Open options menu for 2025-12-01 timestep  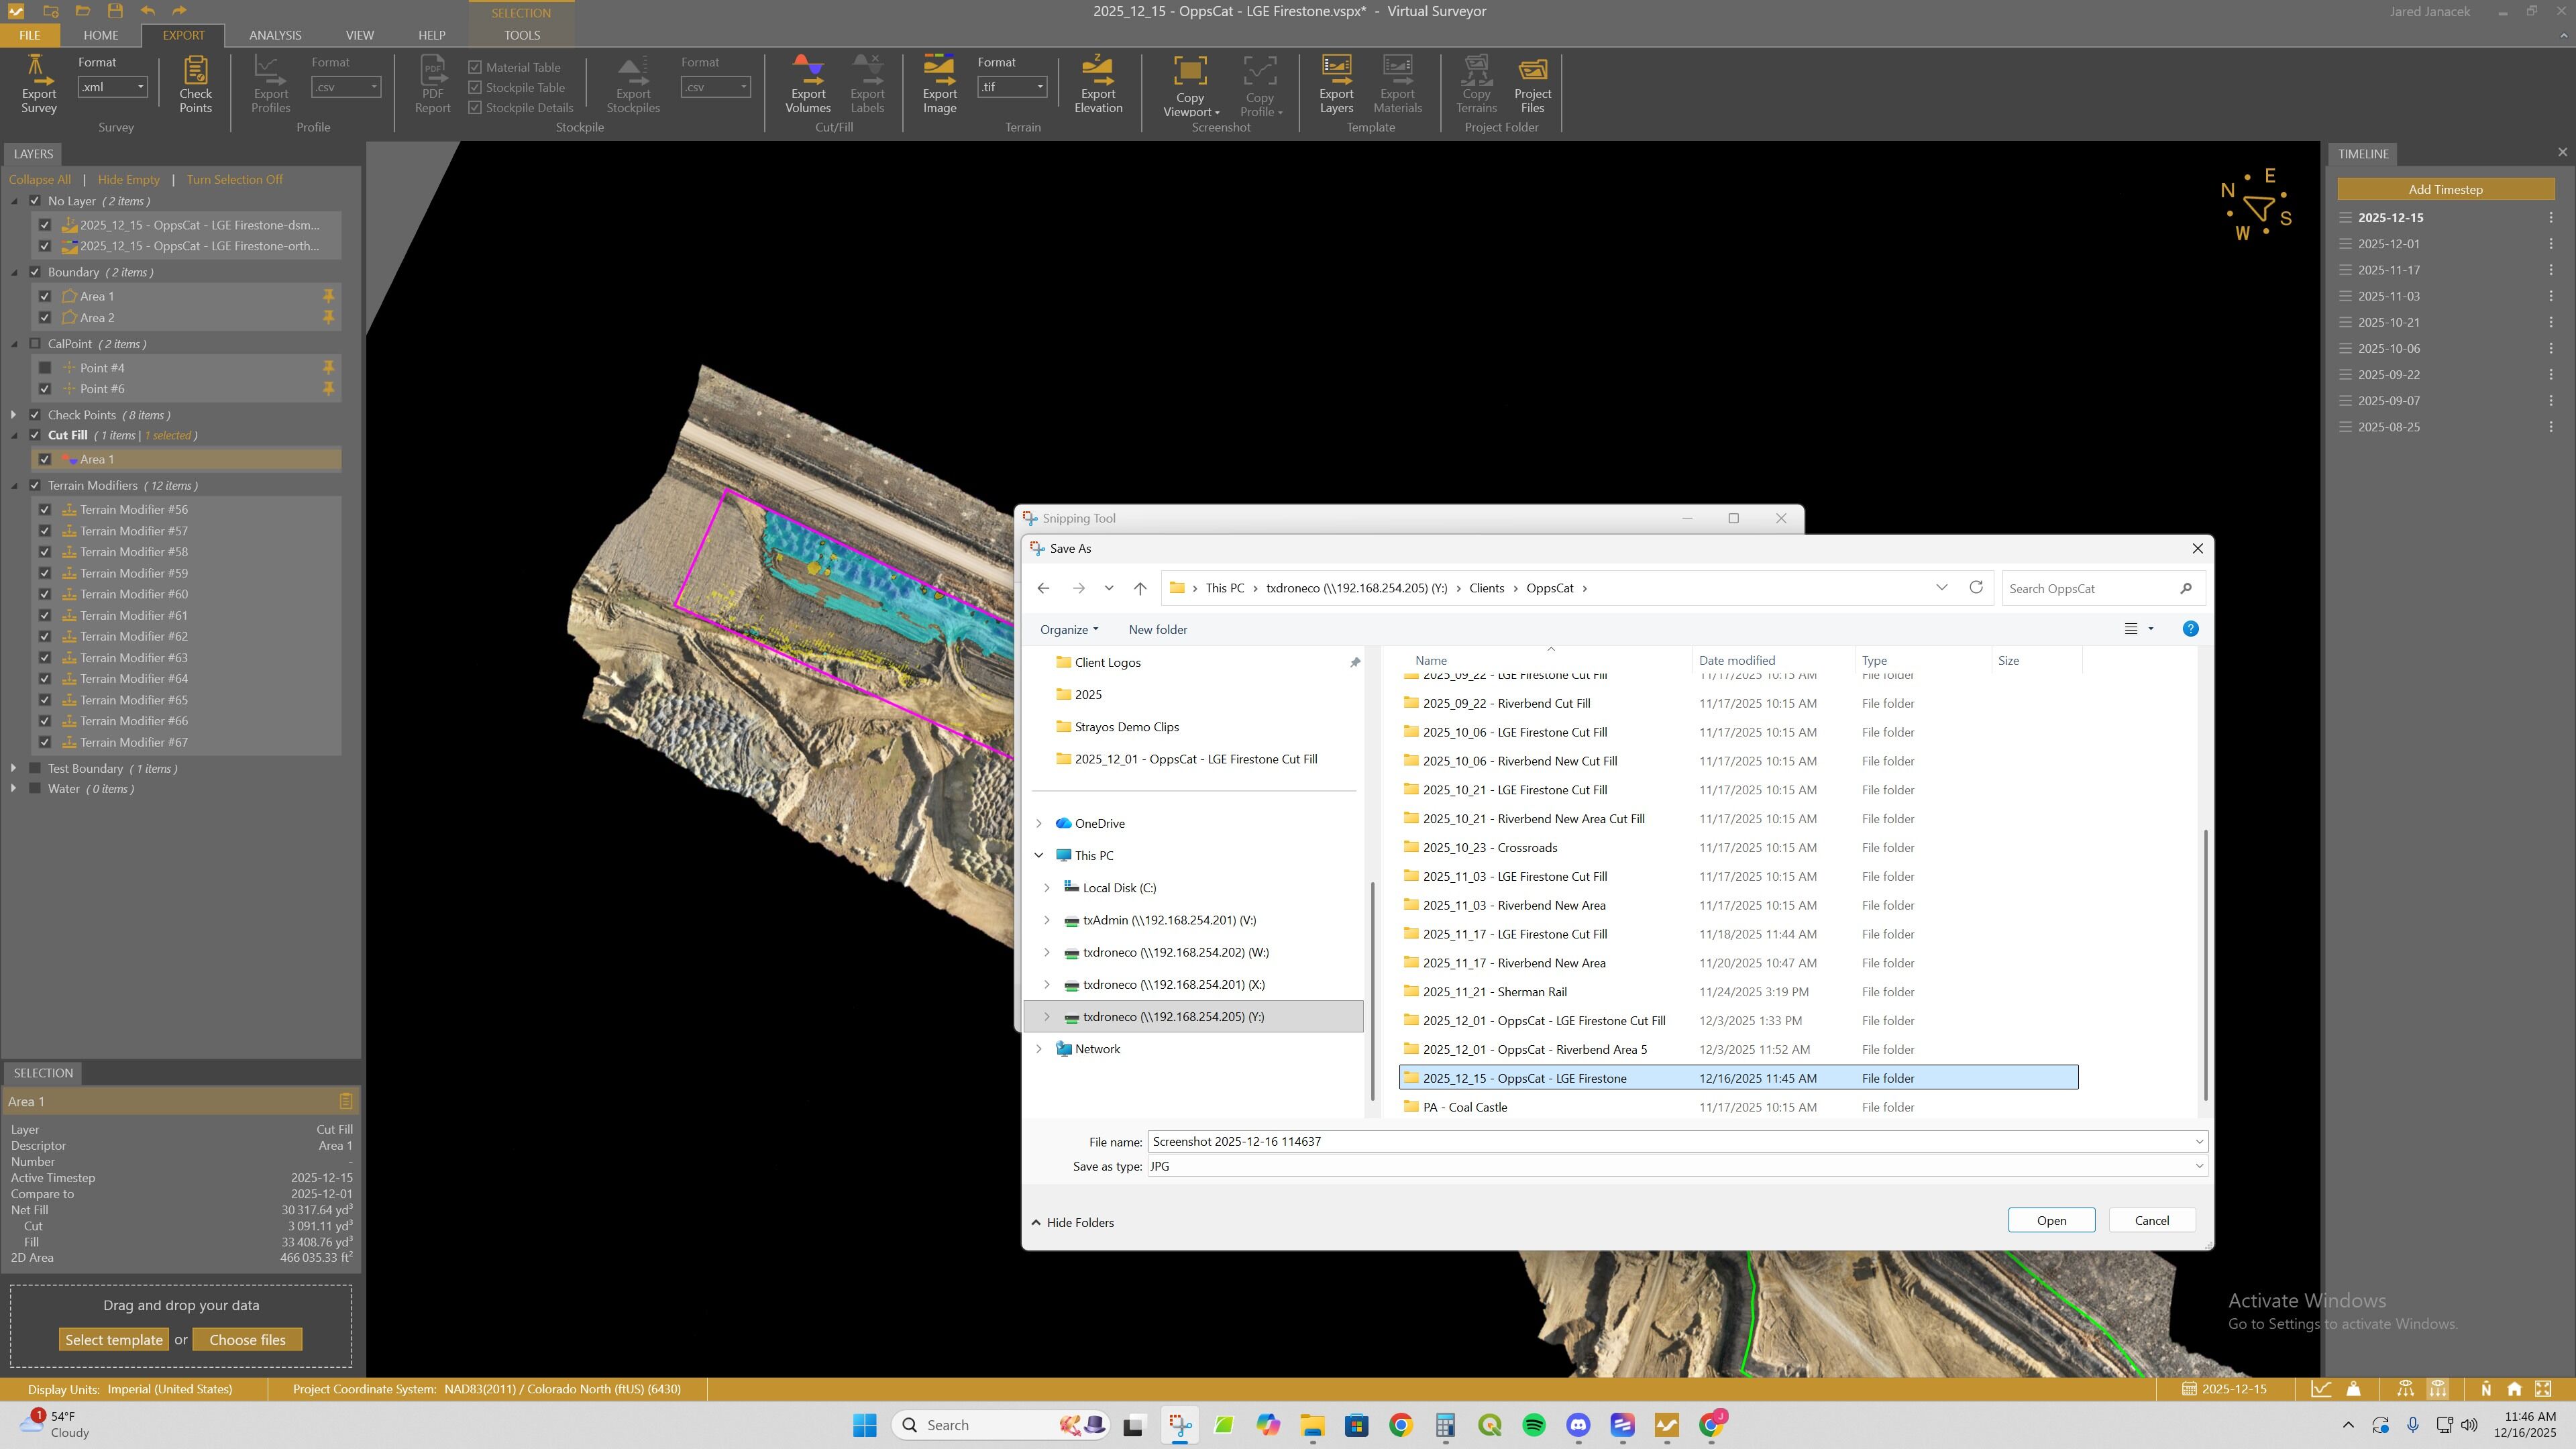(2550, 244)
